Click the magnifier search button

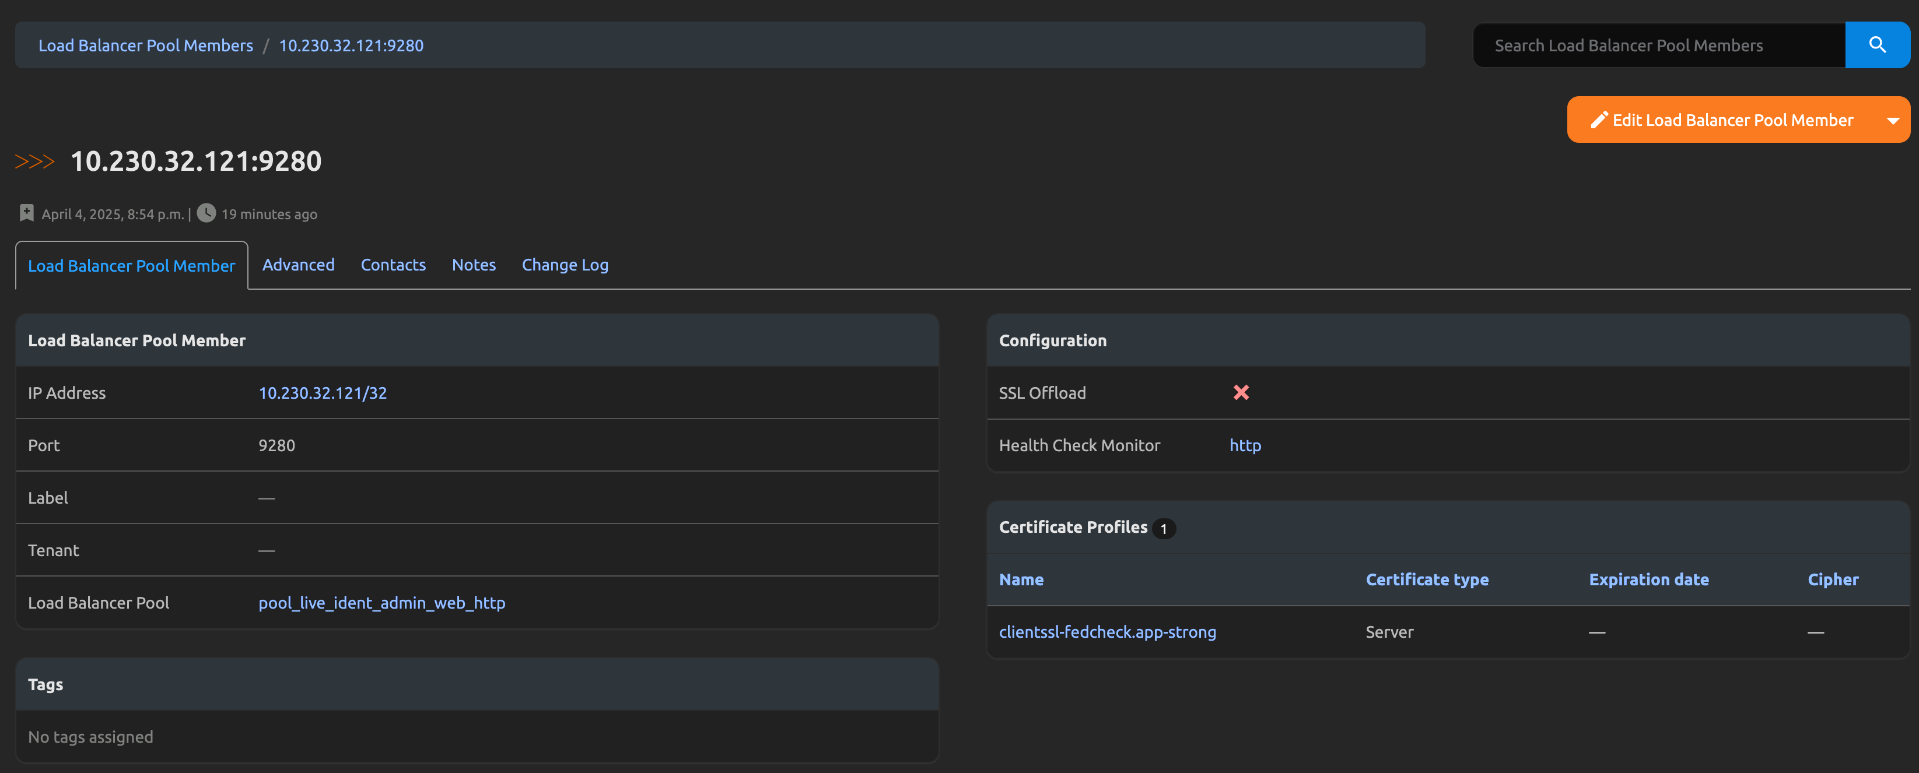[1876, 45]
